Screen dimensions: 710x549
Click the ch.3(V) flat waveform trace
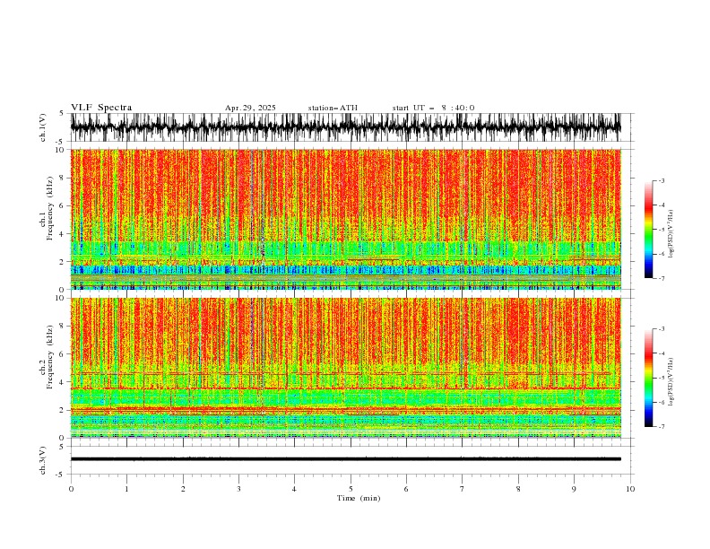345,459
